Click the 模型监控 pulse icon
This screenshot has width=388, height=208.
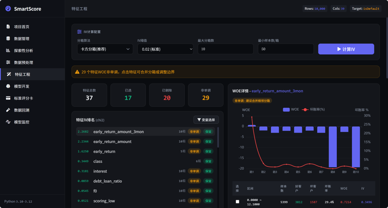tap(8, 121)
